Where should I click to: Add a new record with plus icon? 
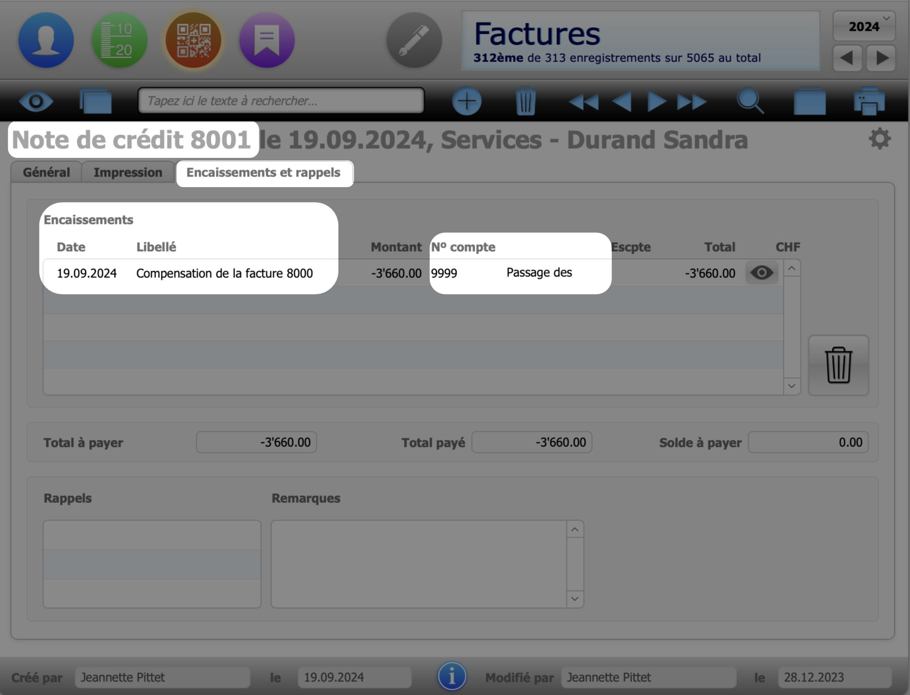[467, 101]
